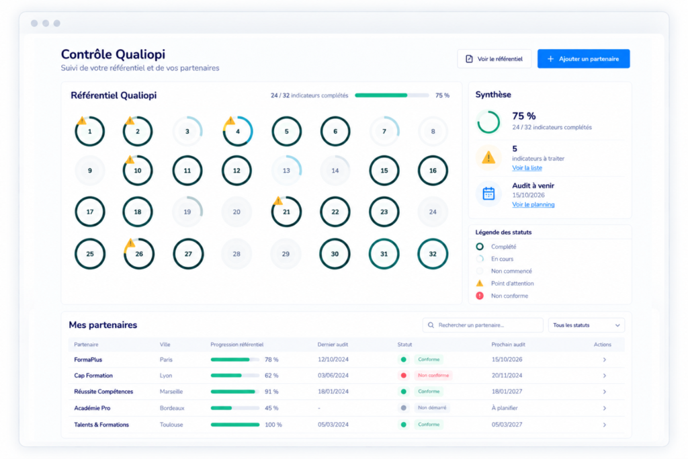The height and width of the screenshot is (459, 688).
Task: Click the orange warning triangle in Synthèse
Action: [x=488, y=157]
